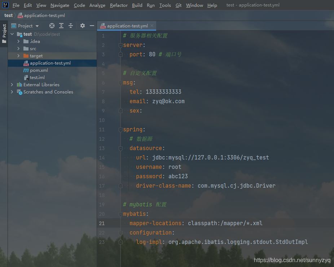The width and height of the screenshot is (334, 267).
Task: Select the pom.xml Maven file
Action: click(x=39, y=70)
